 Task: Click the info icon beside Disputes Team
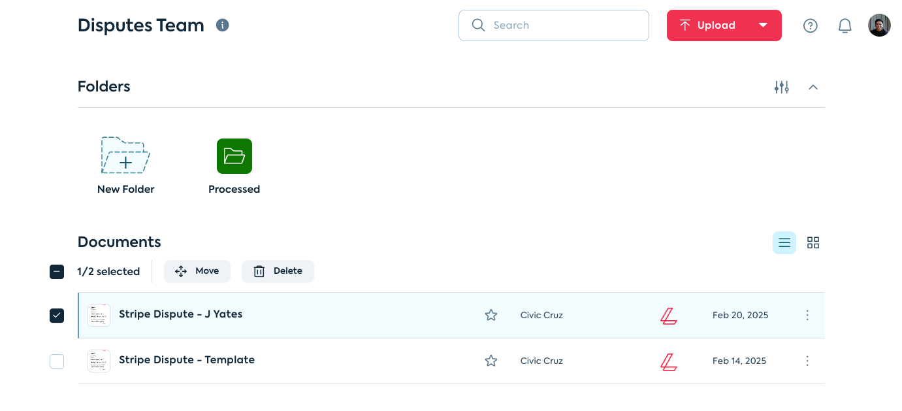(x=223, y=25)
